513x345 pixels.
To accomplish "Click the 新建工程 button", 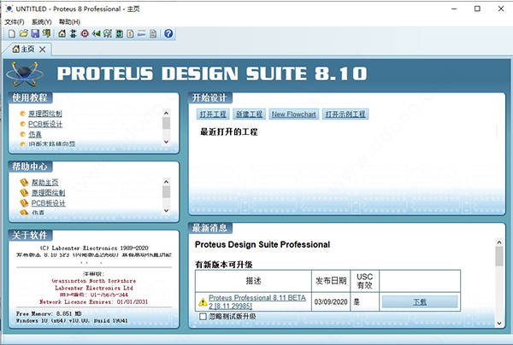I will [x=250, y=114].
